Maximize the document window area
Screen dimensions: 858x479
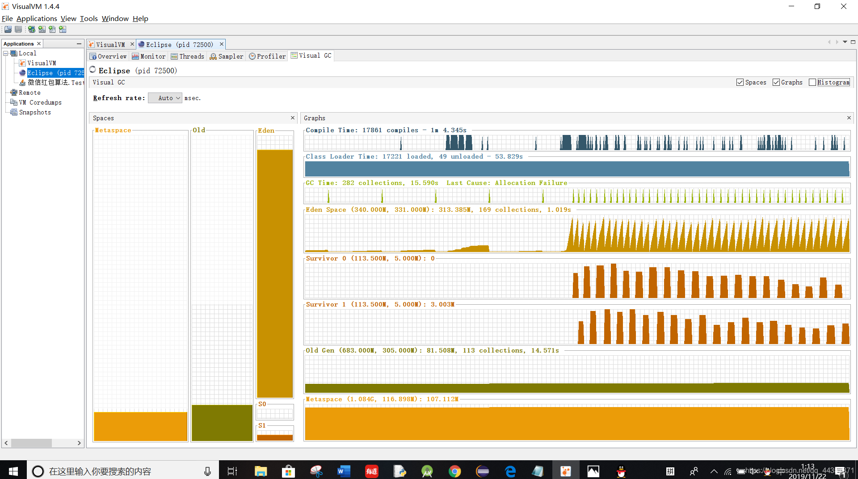tap(853, 42)
